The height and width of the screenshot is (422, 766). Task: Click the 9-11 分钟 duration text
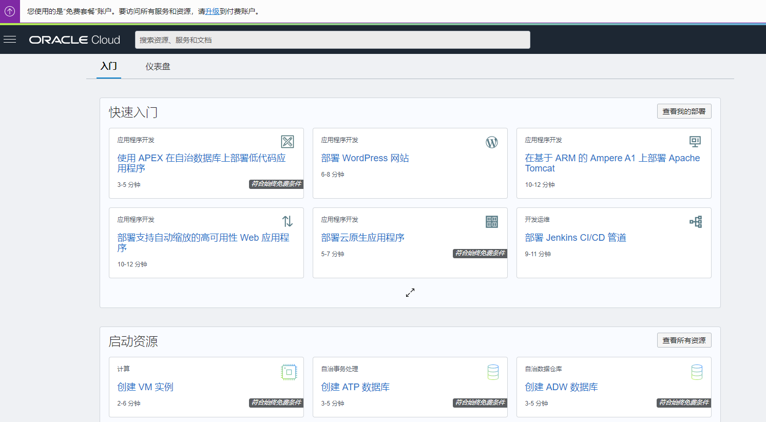click(538, 254)
